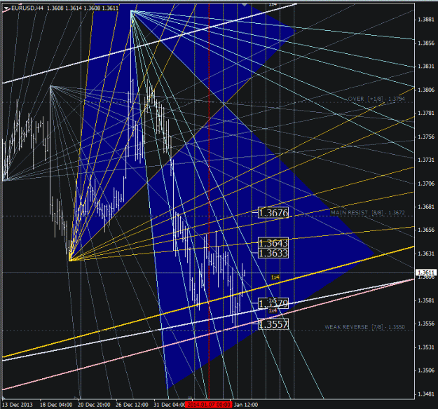Click 1.3781 on the price axis
The height and width of the screenshot is (409, 438).
point(426,113)
